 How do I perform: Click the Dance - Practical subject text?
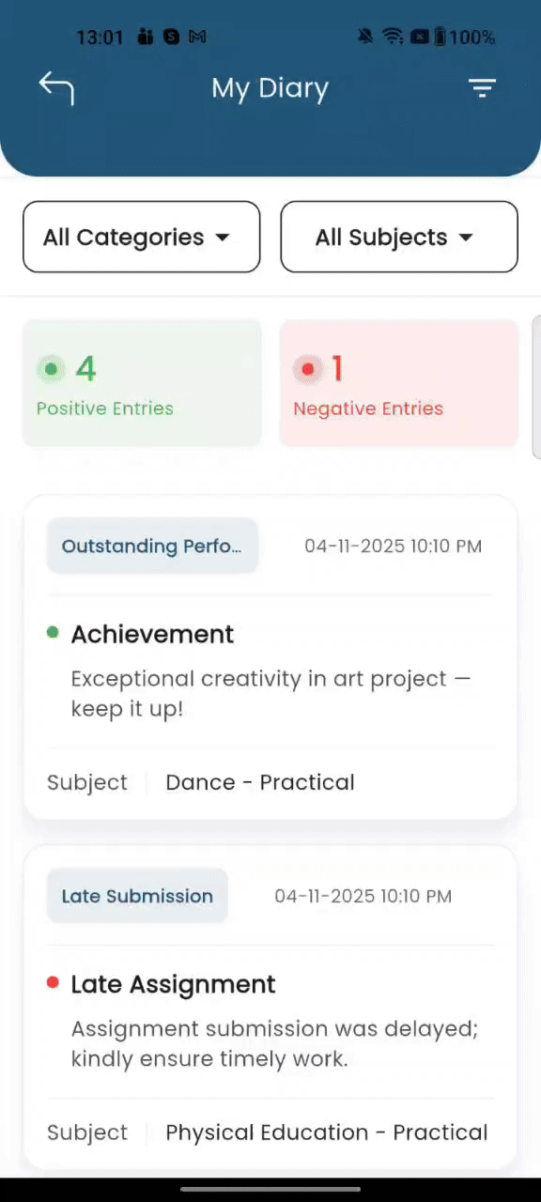(259, 782)
